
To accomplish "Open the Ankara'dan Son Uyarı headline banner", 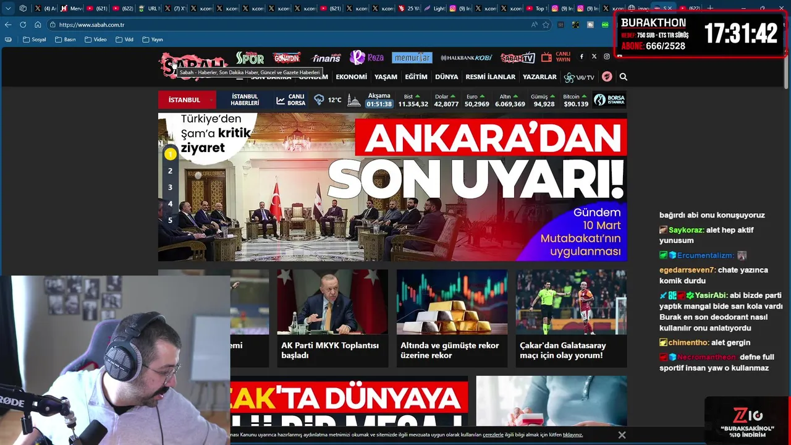I will [392, 187].
